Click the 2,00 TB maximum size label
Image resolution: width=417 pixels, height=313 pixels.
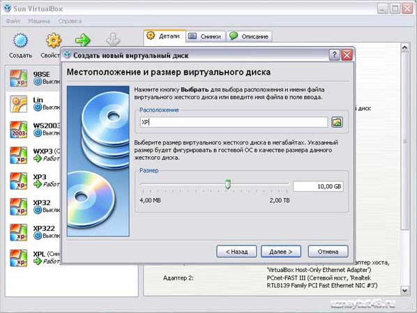click(x=280, y=200)
